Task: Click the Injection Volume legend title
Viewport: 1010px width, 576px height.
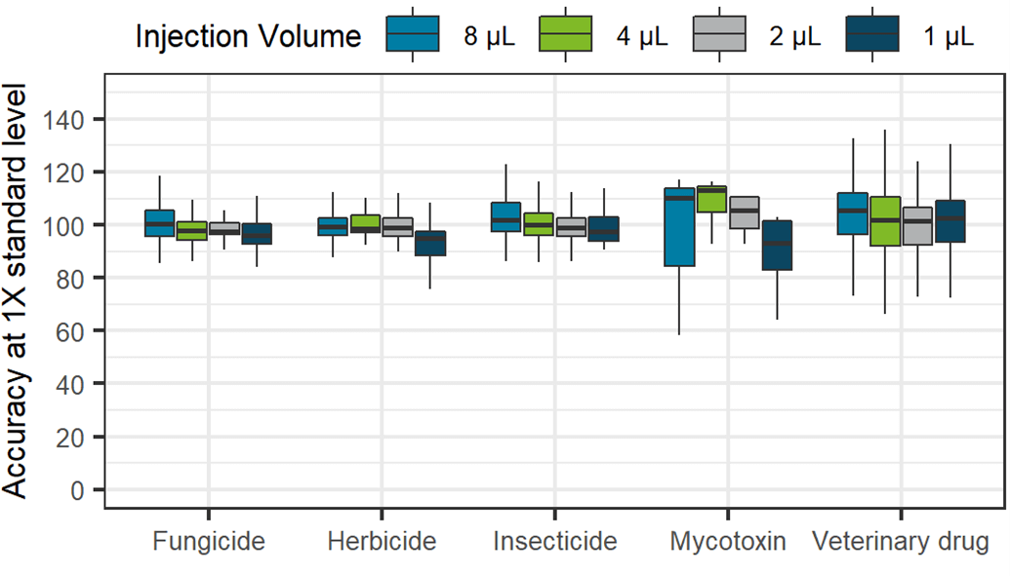Action: point(248,36)
